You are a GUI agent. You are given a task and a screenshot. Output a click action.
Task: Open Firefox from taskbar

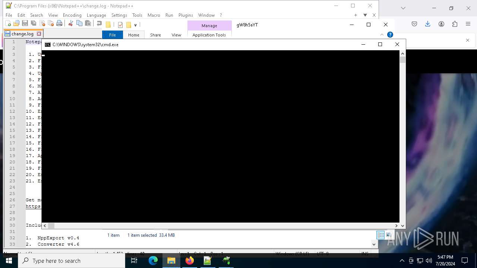tap(190, 261)
